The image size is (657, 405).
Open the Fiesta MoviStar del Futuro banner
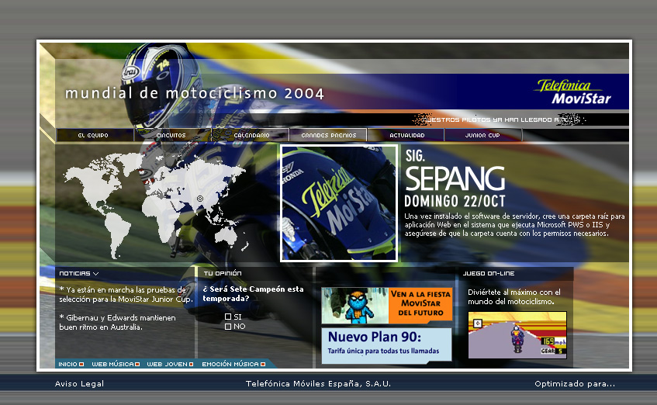[x=387, y=306]
